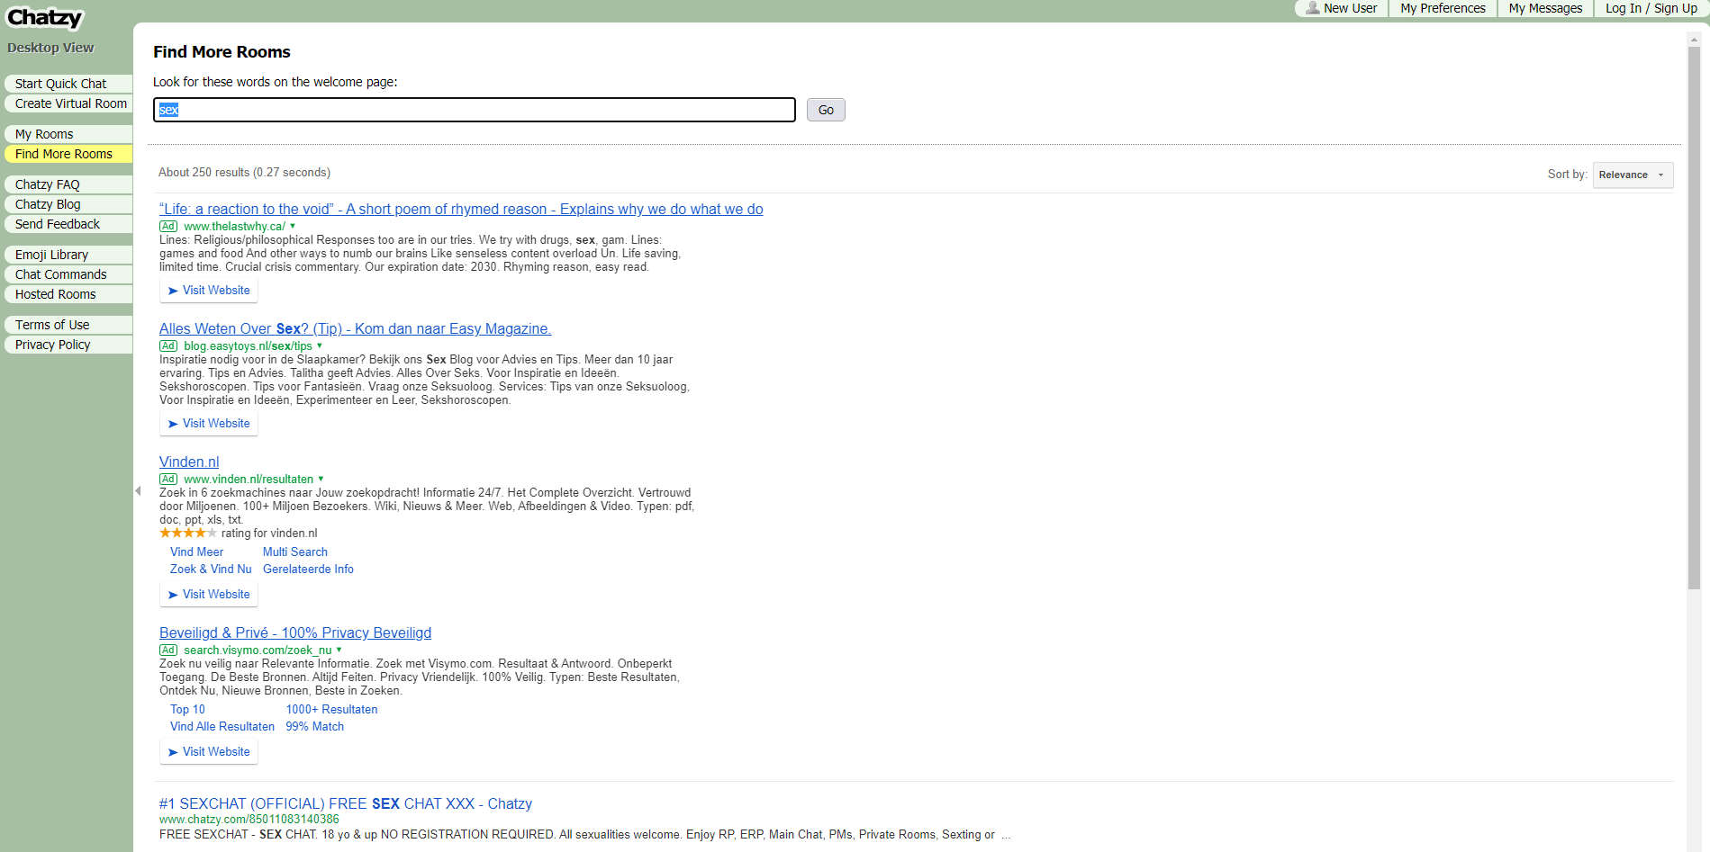Open the Sort by Relevance dropdown
1710x852 pixels.
pos(1633,175)
